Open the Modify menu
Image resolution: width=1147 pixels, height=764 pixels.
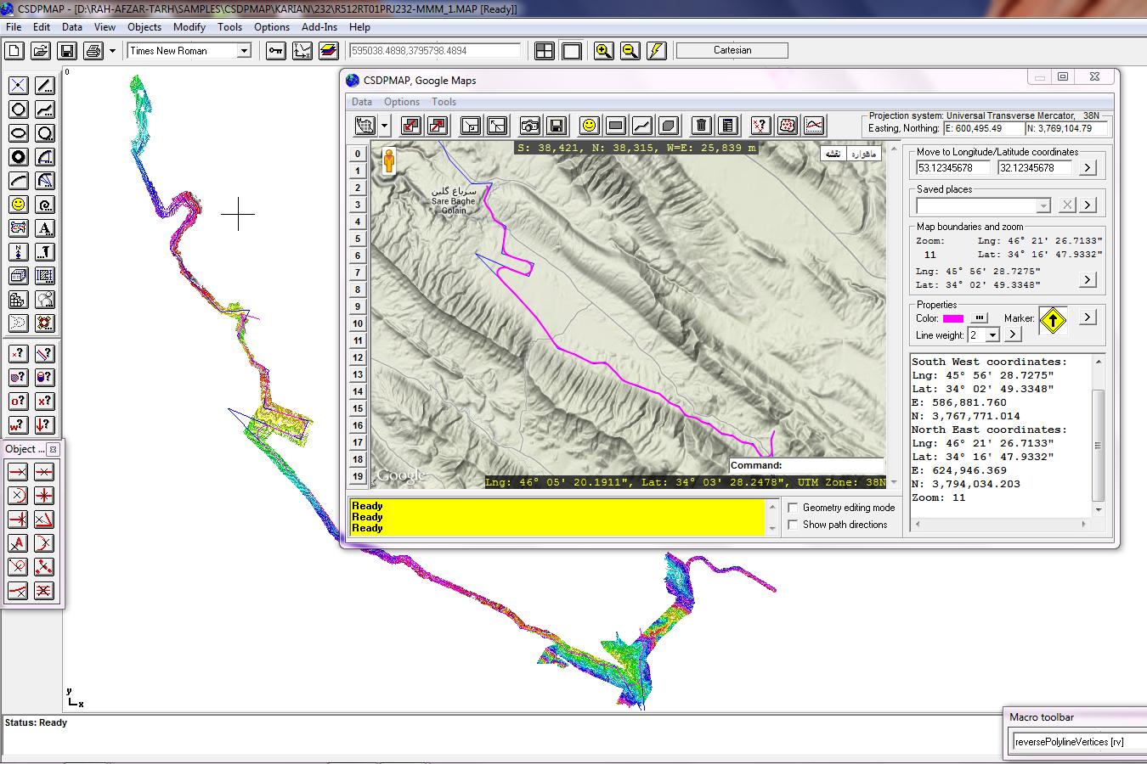click(189, 27)
